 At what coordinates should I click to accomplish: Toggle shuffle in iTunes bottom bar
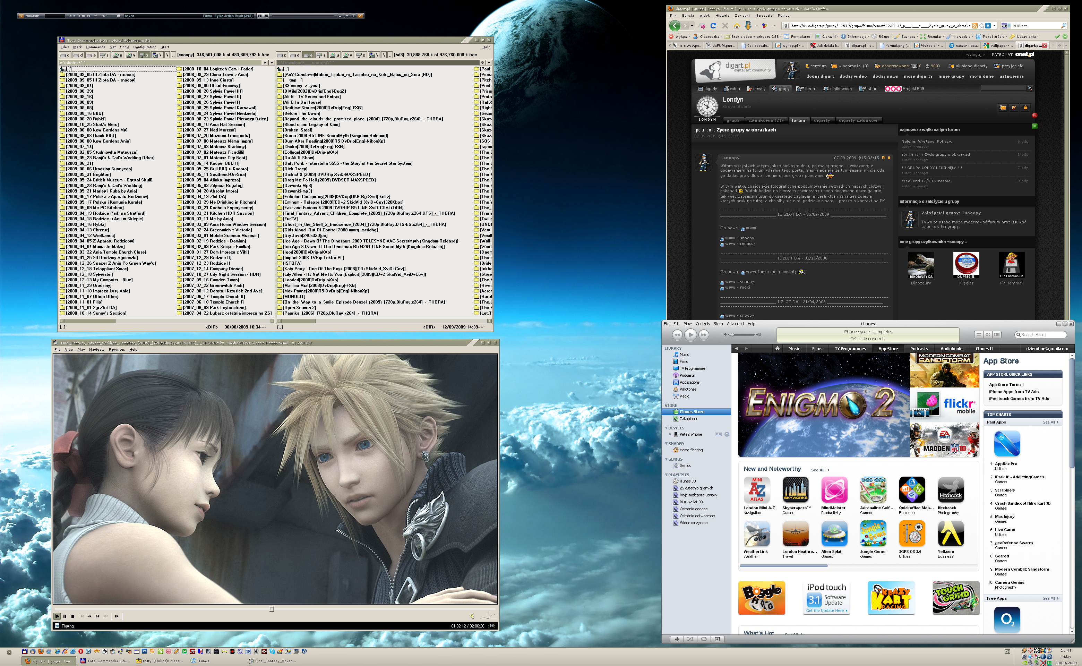click(690, 639)
